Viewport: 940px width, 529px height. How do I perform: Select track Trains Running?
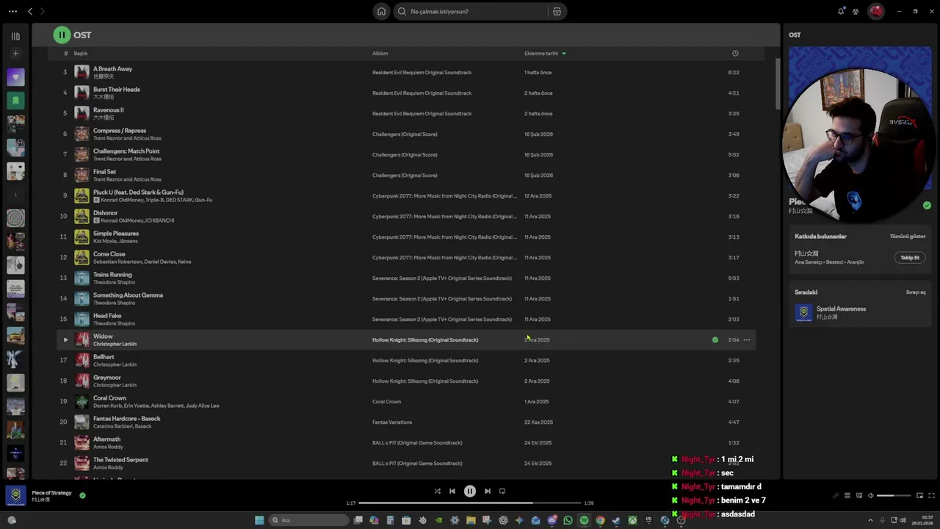pyautogui.click(x=112, y=274)
